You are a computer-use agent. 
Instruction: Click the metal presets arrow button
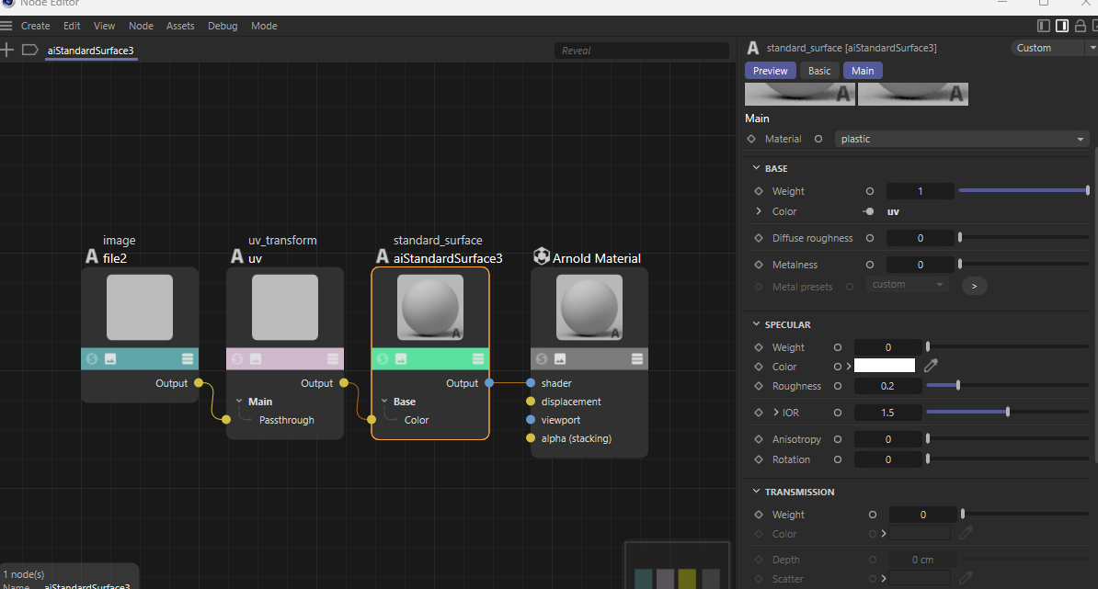974,286
